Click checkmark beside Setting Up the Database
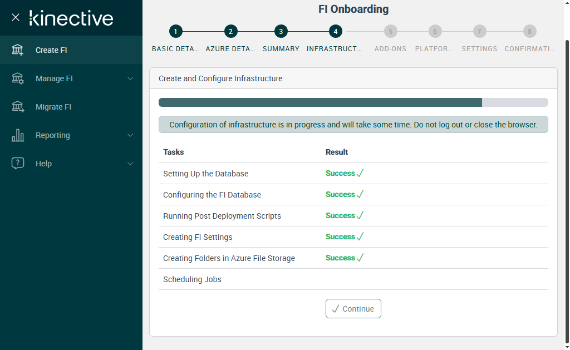570x350 pixels. coord(360,173)
